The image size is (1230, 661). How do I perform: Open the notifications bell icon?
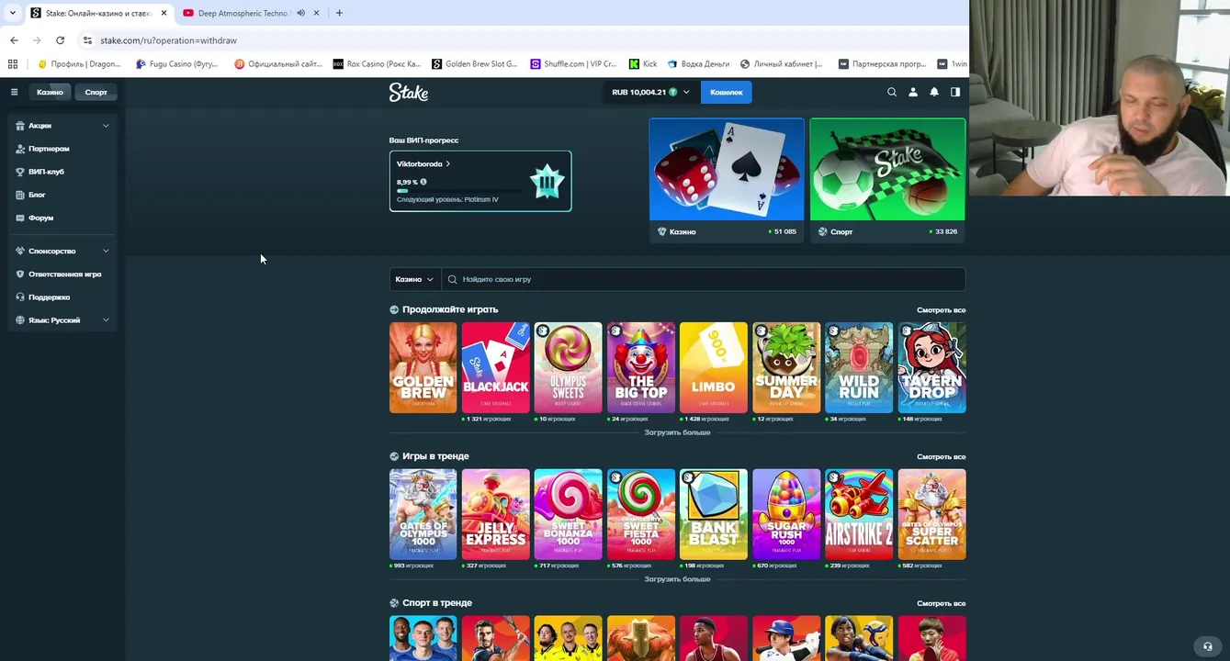(934, 92)
